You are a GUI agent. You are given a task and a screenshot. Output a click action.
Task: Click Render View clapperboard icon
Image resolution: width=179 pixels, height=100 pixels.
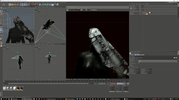click(32, 5)
